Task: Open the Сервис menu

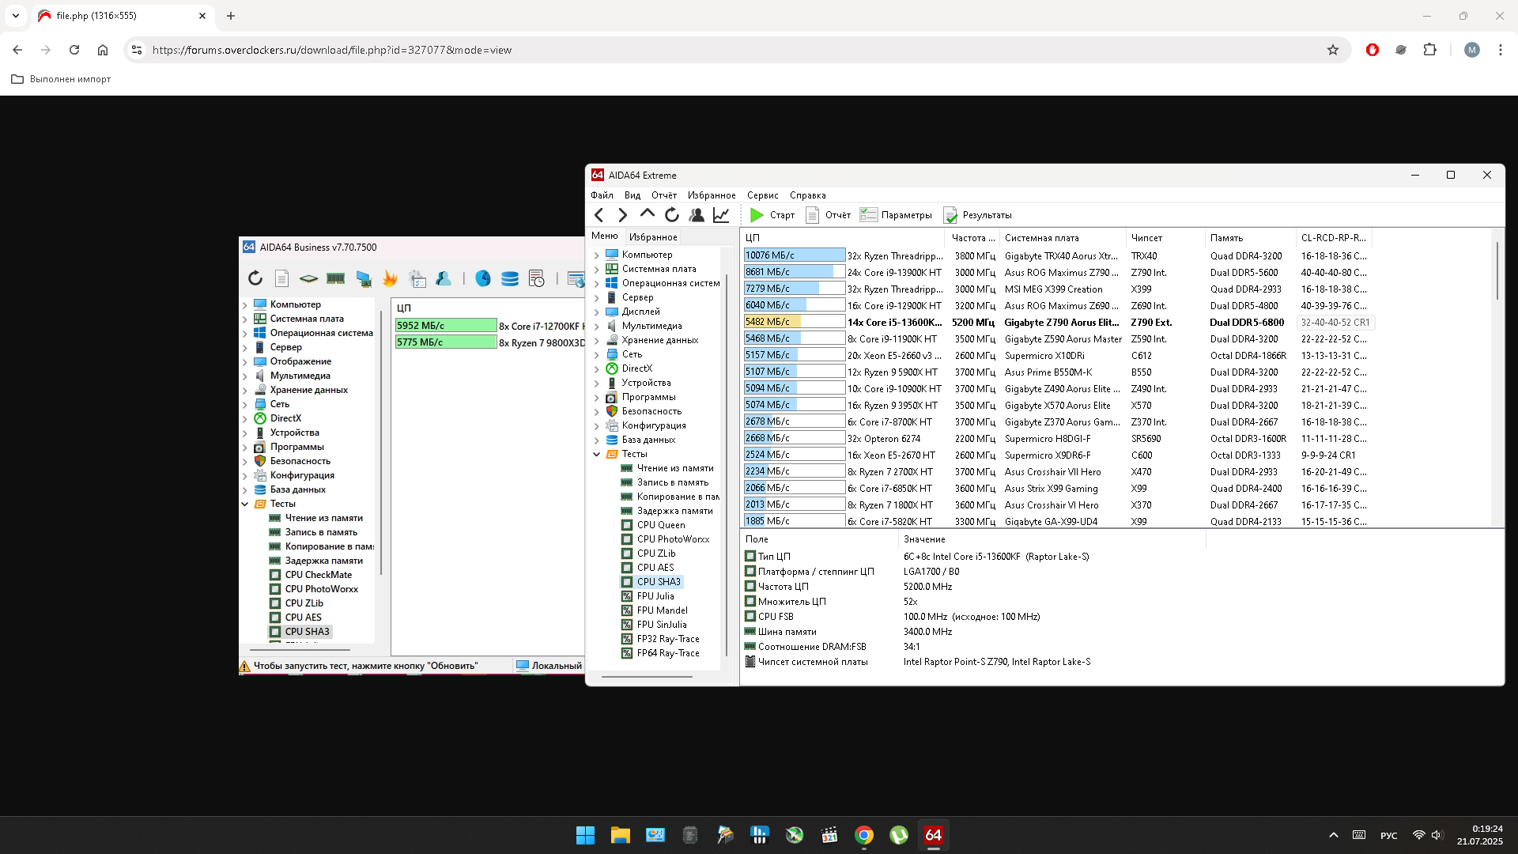Action: click(x=762, y=195)
